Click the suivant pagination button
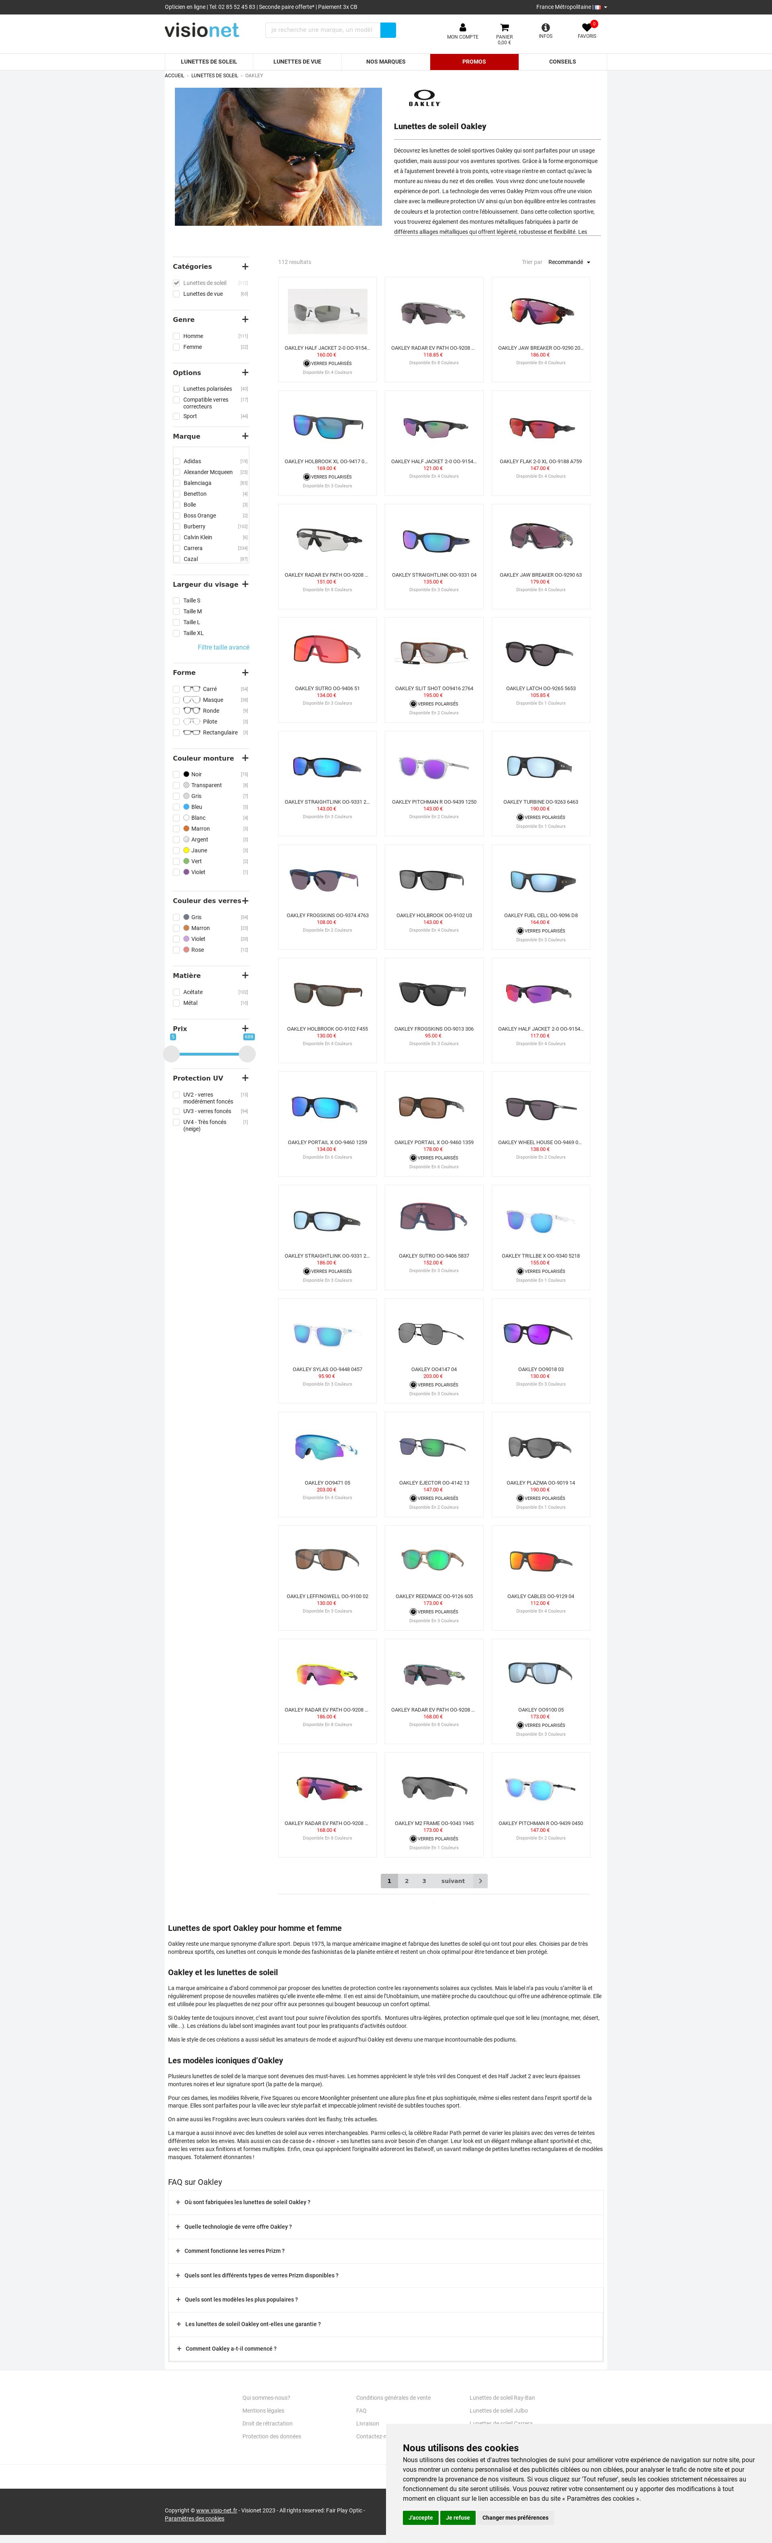 (453, 1881)
